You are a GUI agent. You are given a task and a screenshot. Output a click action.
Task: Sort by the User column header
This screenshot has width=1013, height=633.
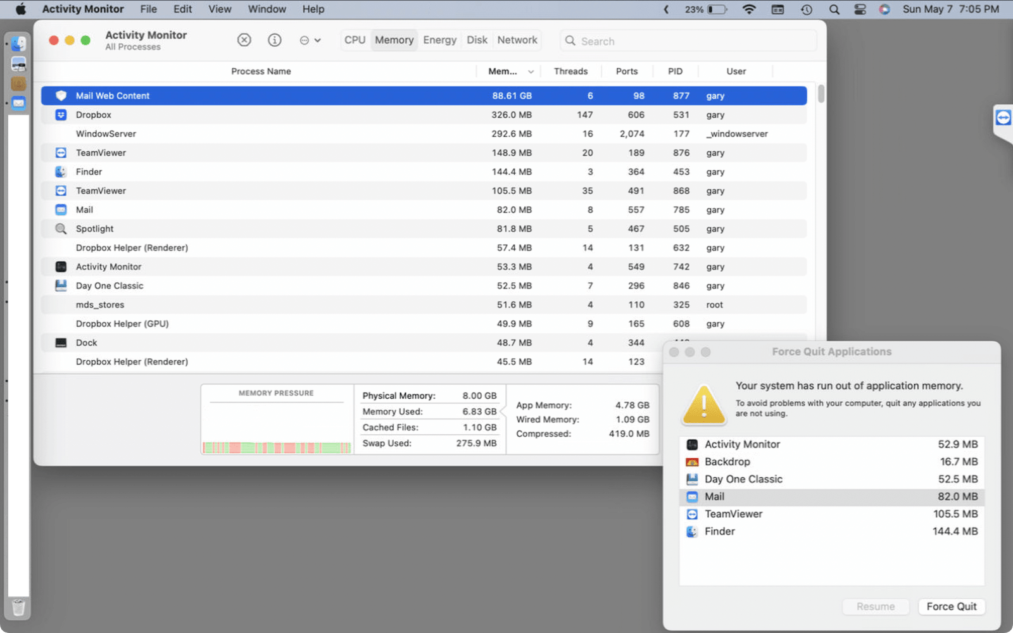(736, 72)
